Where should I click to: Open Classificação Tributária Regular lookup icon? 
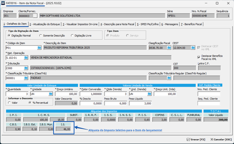169,78
